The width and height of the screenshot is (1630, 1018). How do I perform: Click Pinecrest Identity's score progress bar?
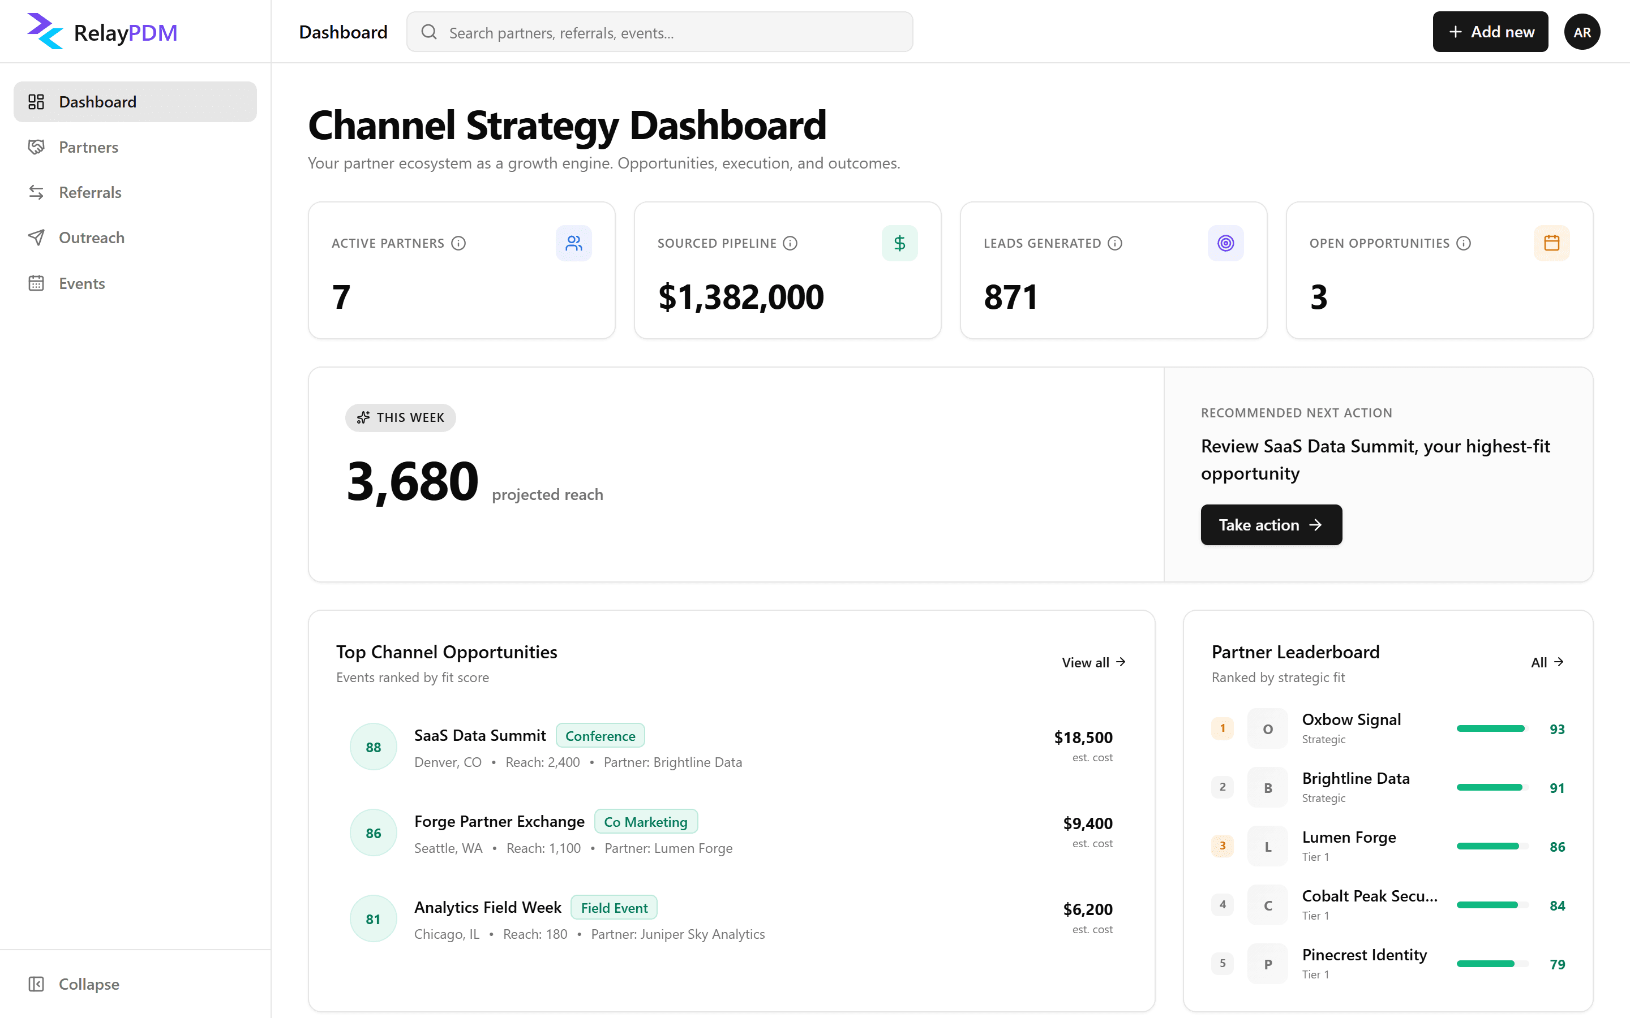(1492, 964)
